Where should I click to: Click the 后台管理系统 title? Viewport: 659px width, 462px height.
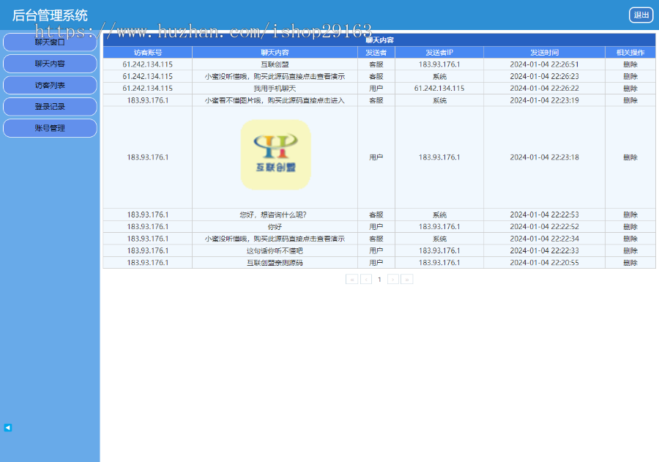(50, 15)
